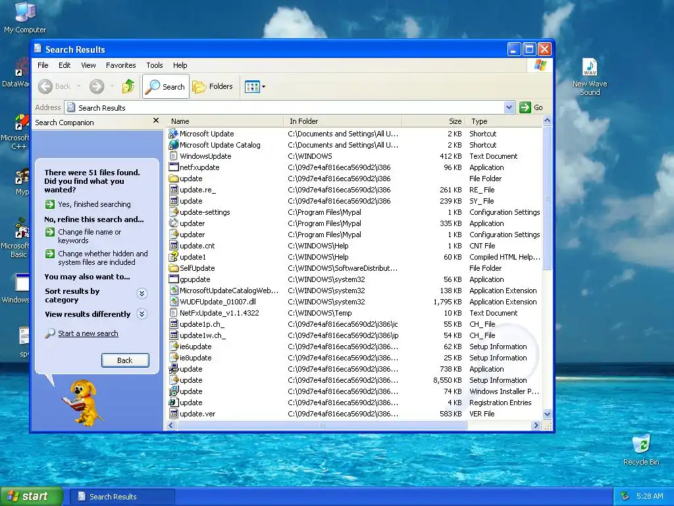
Task: Select the update-settings configuration icon
Action: (x=174, y=211)
